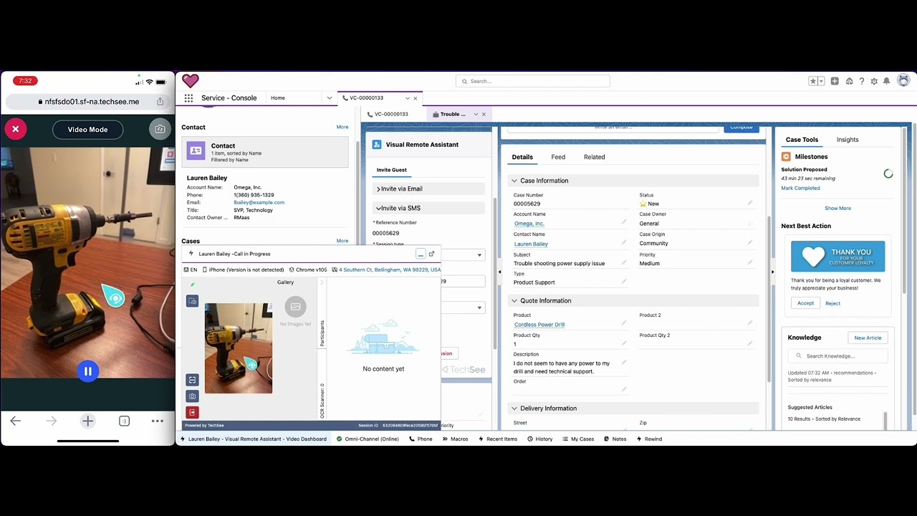This screenshot has width=917, height=516.
Task: Click in the global Search field
Action: pos(532,81)
